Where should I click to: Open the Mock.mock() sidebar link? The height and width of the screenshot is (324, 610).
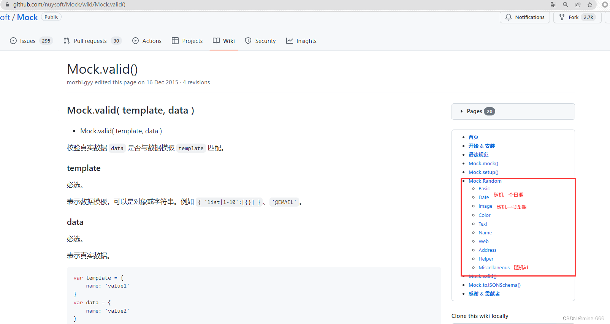(483, 163)
